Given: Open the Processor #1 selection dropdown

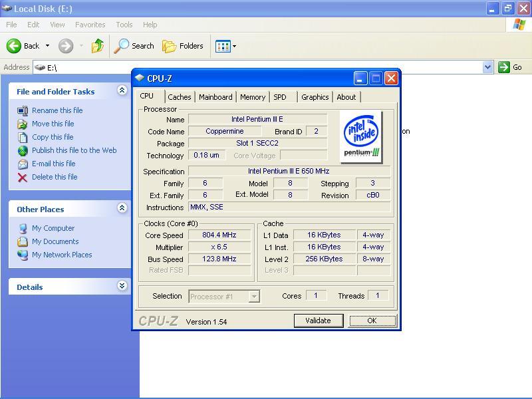Looking at the screenshot, I should pos(254,297).
